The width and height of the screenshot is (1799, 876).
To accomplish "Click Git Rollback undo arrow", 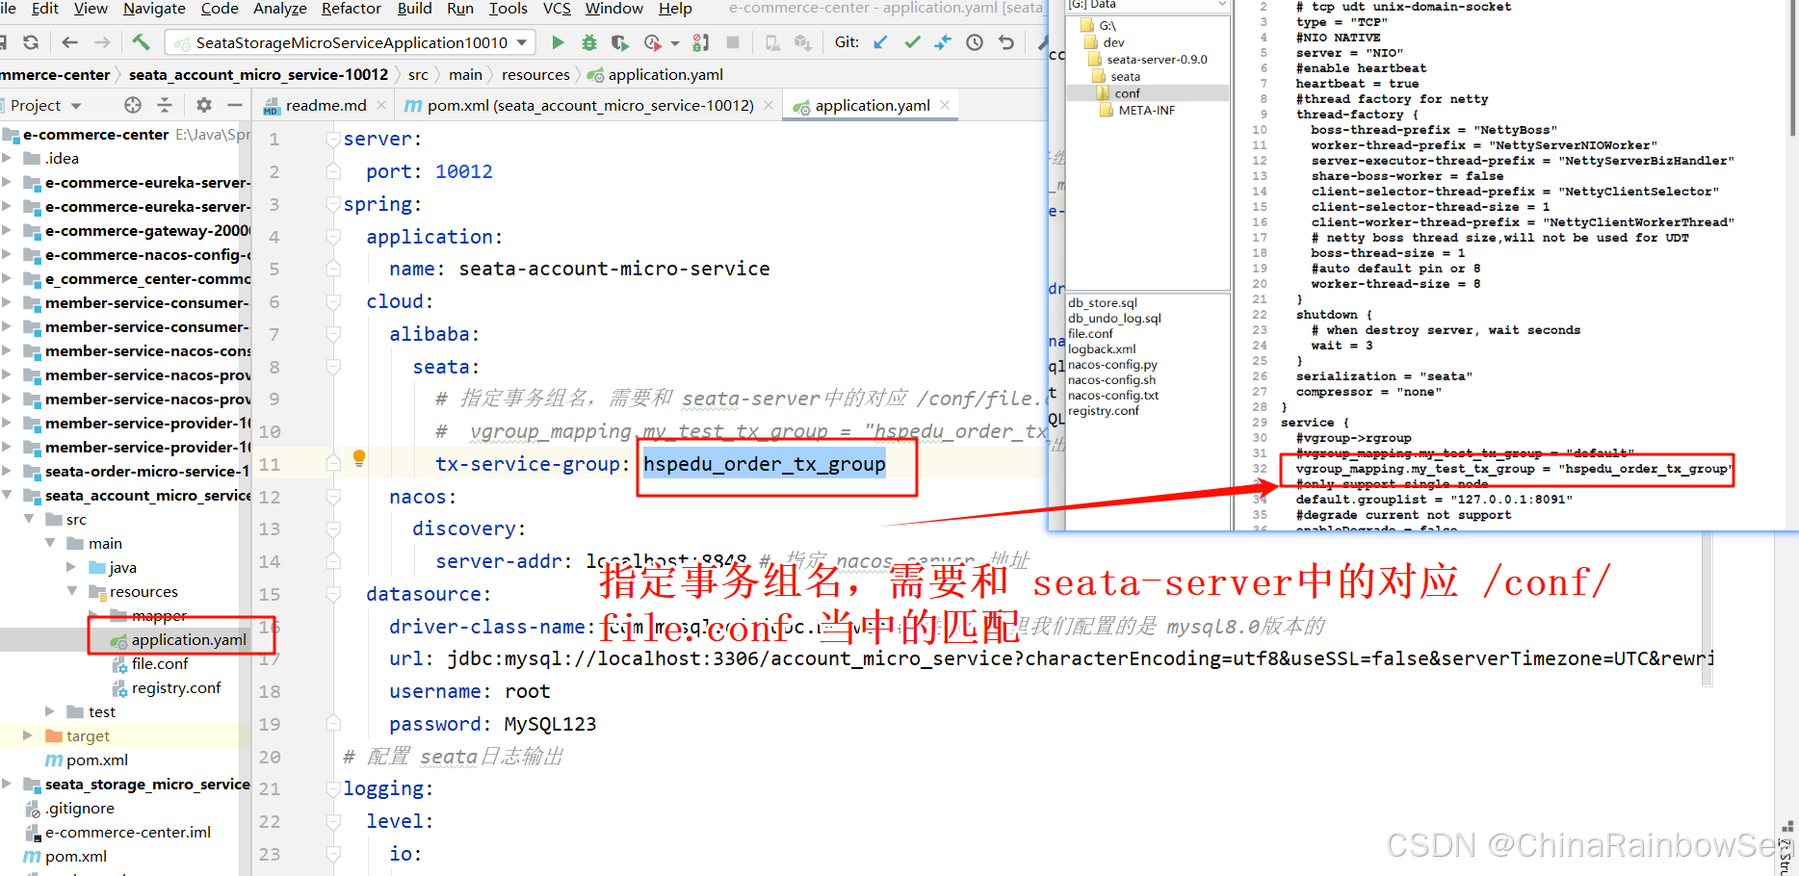I will [1006, 42].
